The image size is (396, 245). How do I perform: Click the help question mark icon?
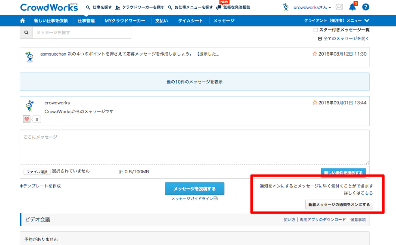point(366,7)
